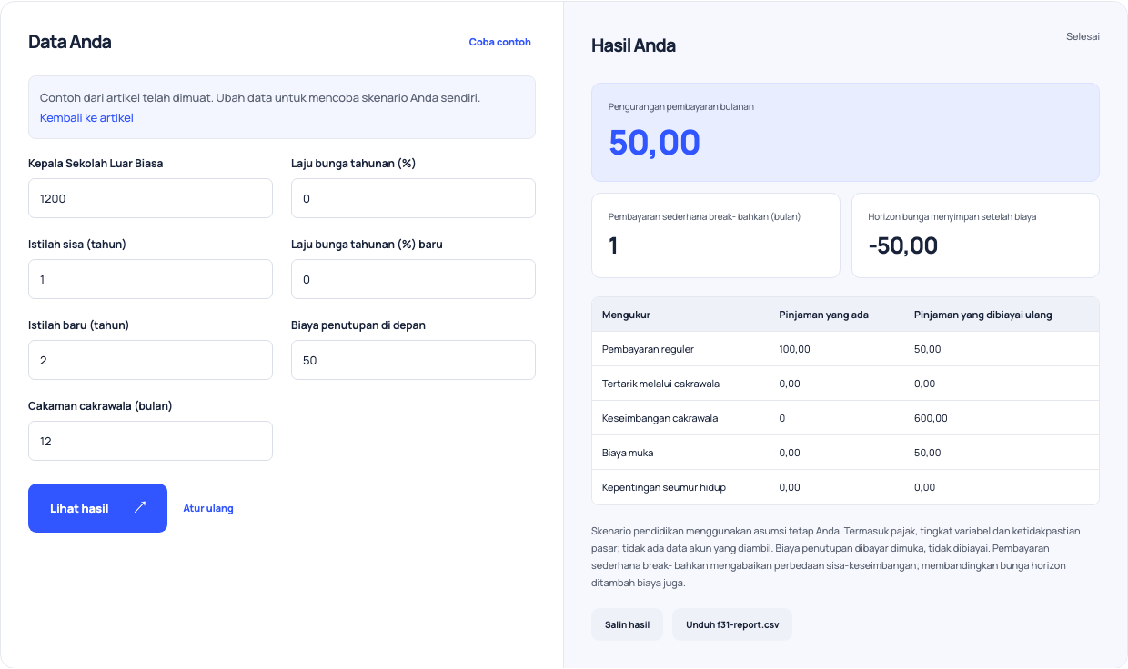Click the Pengurangan pembayaran bulanan label
The image size is (1128, 669).
(x=681, y=106)
